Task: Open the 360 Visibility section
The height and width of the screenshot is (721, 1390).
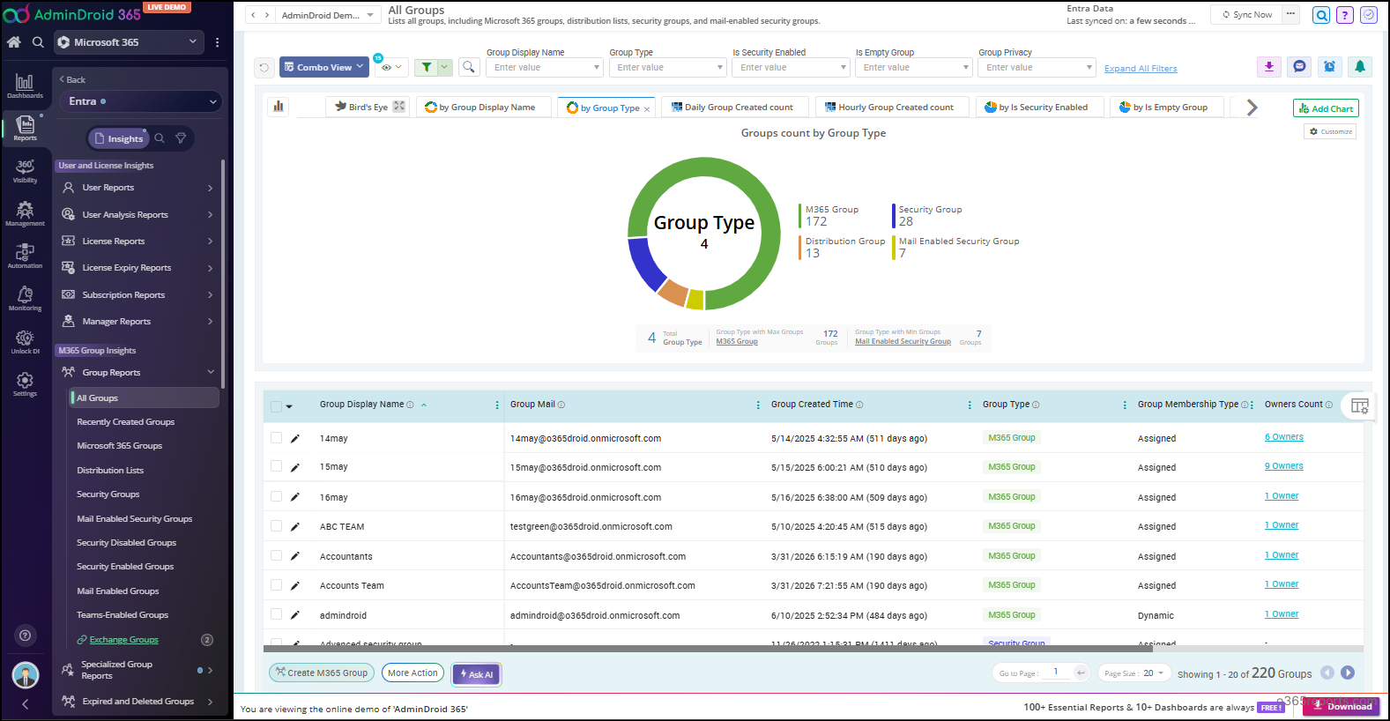Action: [25, 170]
